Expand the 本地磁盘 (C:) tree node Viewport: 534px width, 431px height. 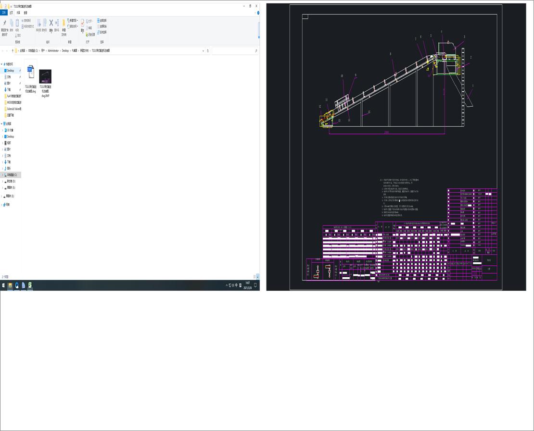3,175
